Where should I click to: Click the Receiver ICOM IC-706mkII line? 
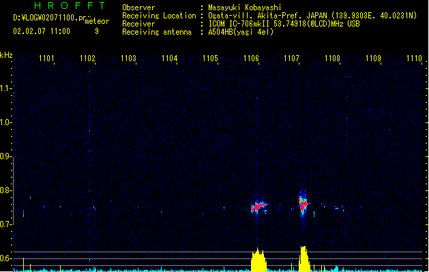284,24
